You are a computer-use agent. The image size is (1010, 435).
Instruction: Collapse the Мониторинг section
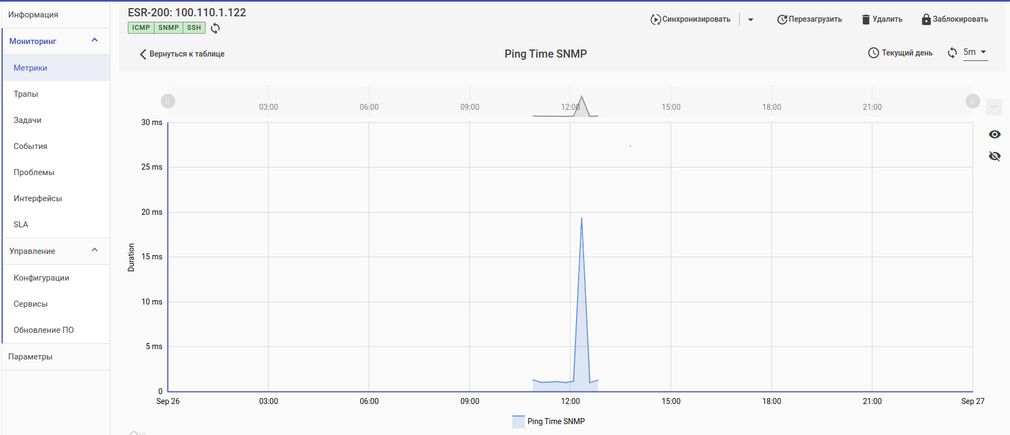(x=95, y=40)
